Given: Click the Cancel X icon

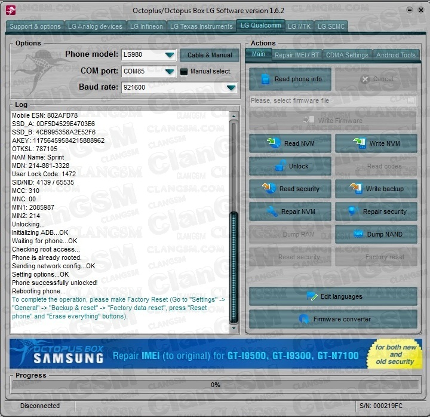Looking at the screenshot, I should [365, 79].
